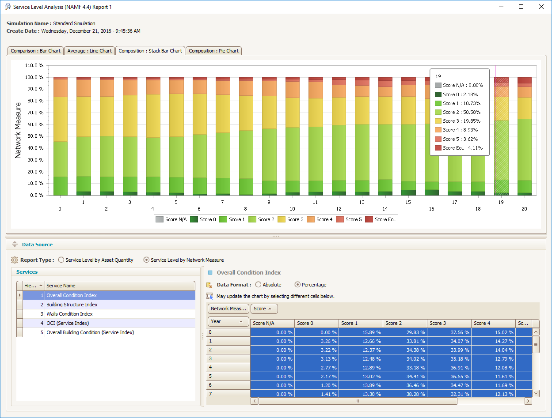This screenshot has width=552, height=418.
Task: Select the Score 2 cell for year 6
Action: coord(405,385)
